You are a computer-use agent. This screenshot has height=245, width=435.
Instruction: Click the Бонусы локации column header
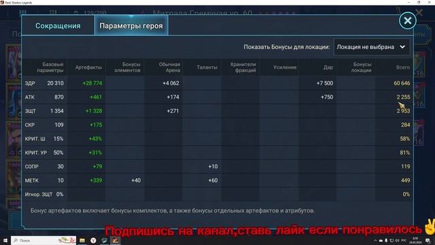click(x=361, y=67)
